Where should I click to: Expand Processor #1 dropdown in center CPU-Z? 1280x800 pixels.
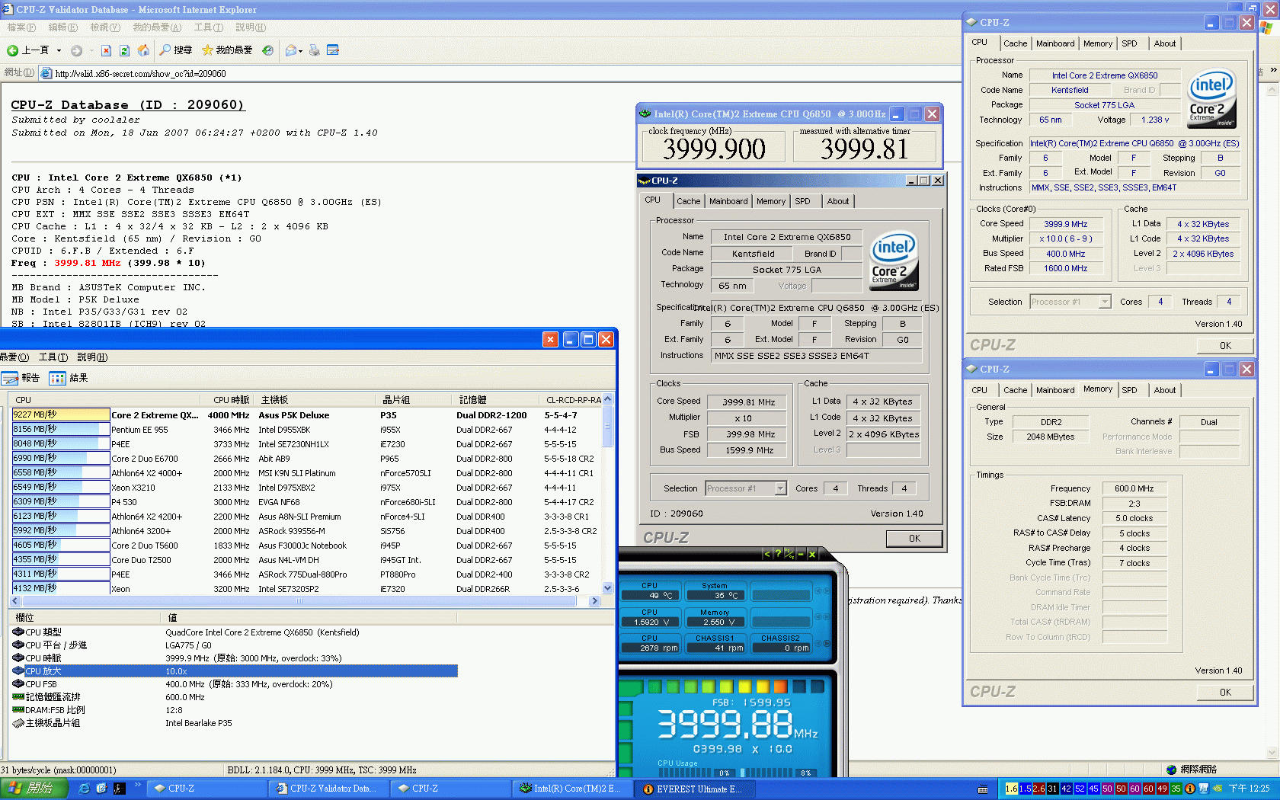[x=780, y=488]
